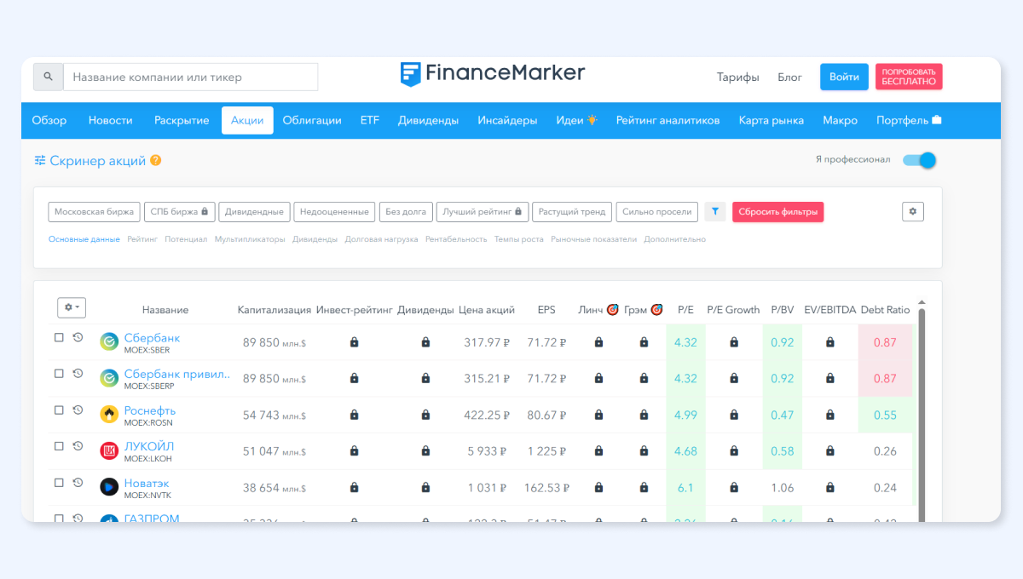Go to the Дивиденды nav tab
Screen dimensions: 1023x579
pos(428,121)
